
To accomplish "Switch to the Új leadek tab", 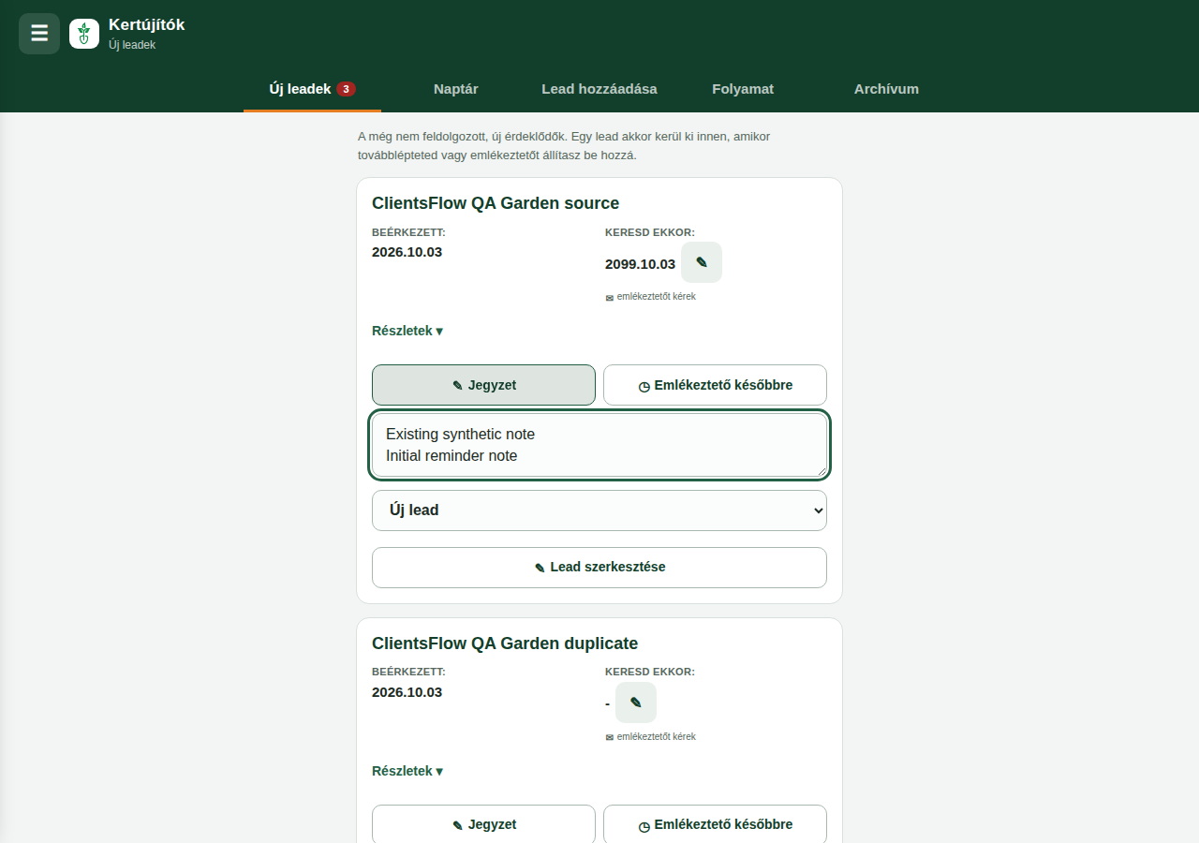I will (312, 89).
